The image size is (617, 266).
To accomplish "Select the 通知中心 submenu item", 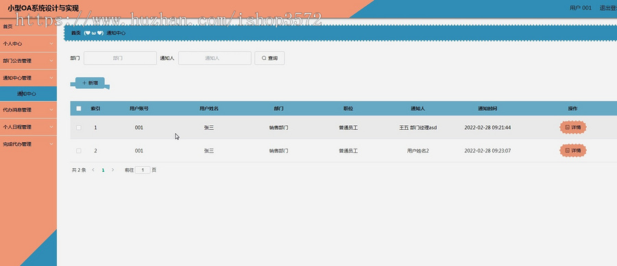I will 28,94.
